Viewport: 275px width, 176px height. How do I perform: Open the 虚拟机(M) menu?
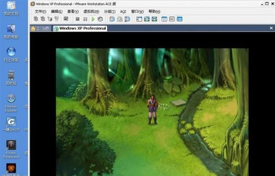91,11
